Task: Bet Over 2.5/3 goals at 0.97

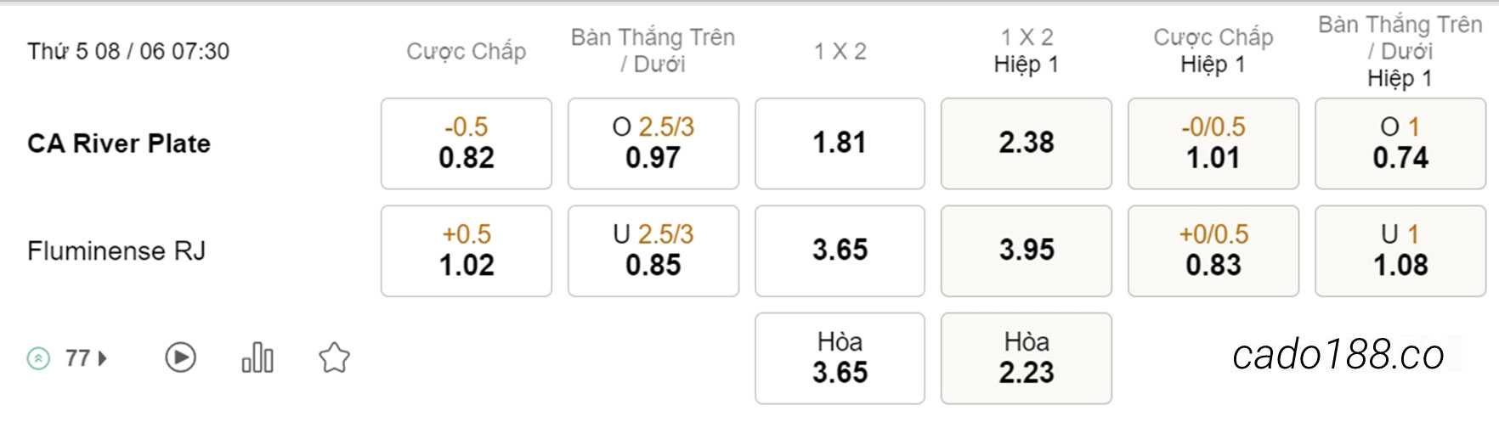Action: pyautogui.click(x=653, y=143)
